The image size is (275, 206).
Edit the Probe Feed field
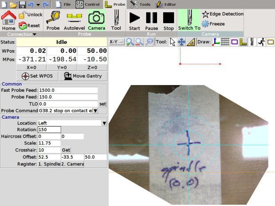click(68, 97)
